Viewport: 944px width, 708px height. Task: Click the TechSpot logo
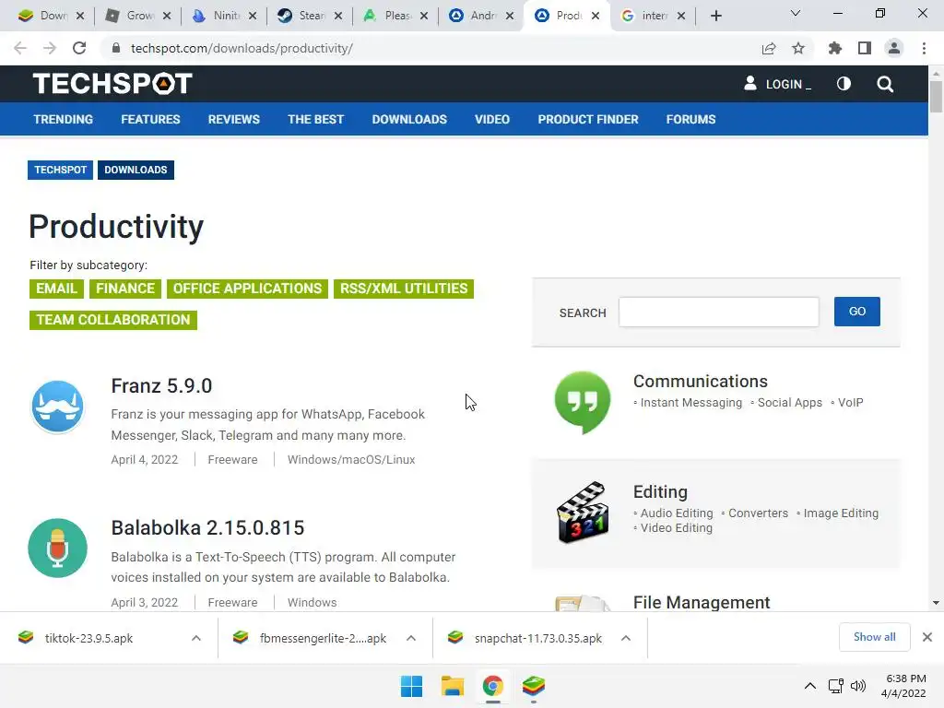pos(112,84)
